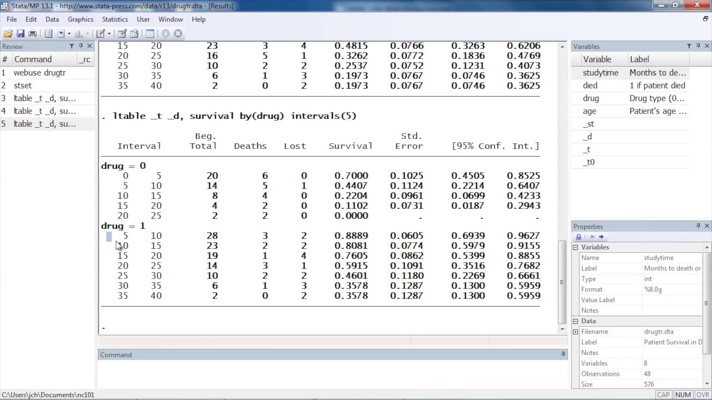The height and width of the screenshot is (400, 712).
Task: Click the Properties previous variable arrow
Action: [x=592, y=237]
